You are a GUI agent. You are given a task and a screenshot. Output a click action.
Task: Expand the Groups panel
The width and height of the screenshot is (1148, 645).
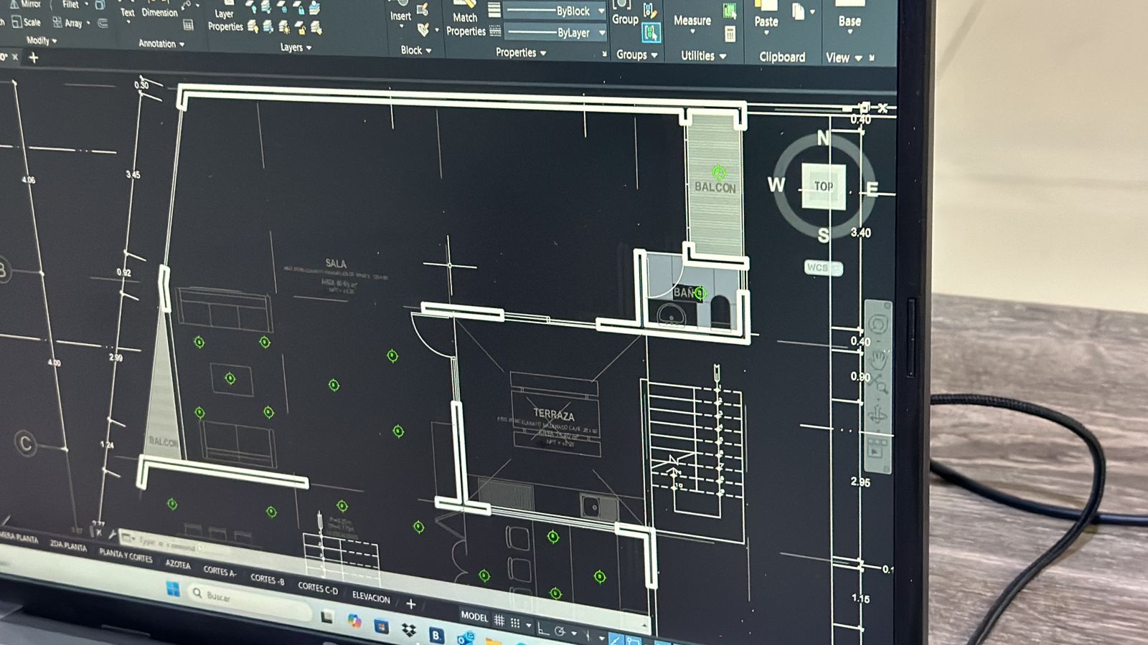(x=637, y=54)
